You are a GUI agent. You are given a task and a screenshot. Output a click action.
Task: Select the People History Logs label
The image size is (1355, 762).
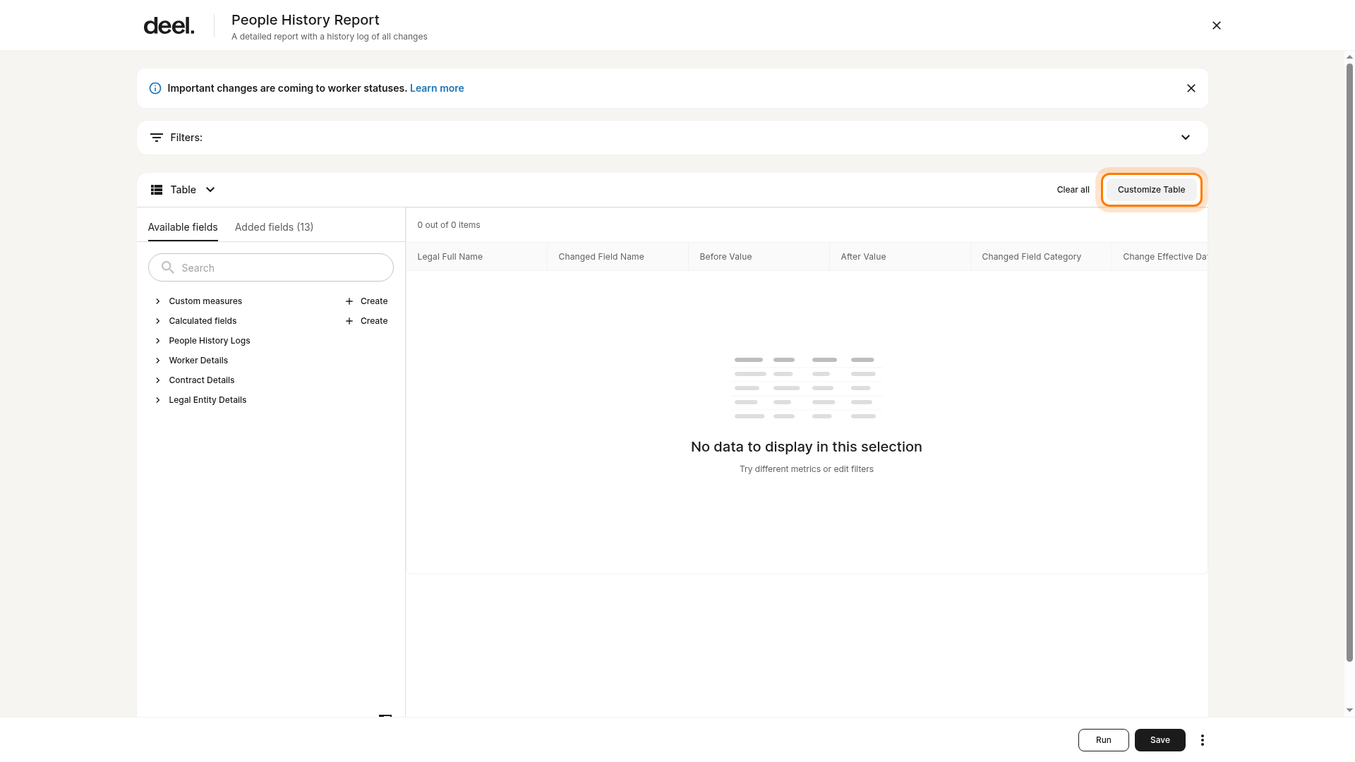(x=210, y=341)
